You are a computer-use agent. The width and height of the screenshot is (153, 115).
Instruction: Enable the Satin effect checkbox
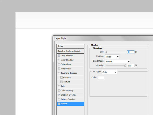(x=59, y=86)
